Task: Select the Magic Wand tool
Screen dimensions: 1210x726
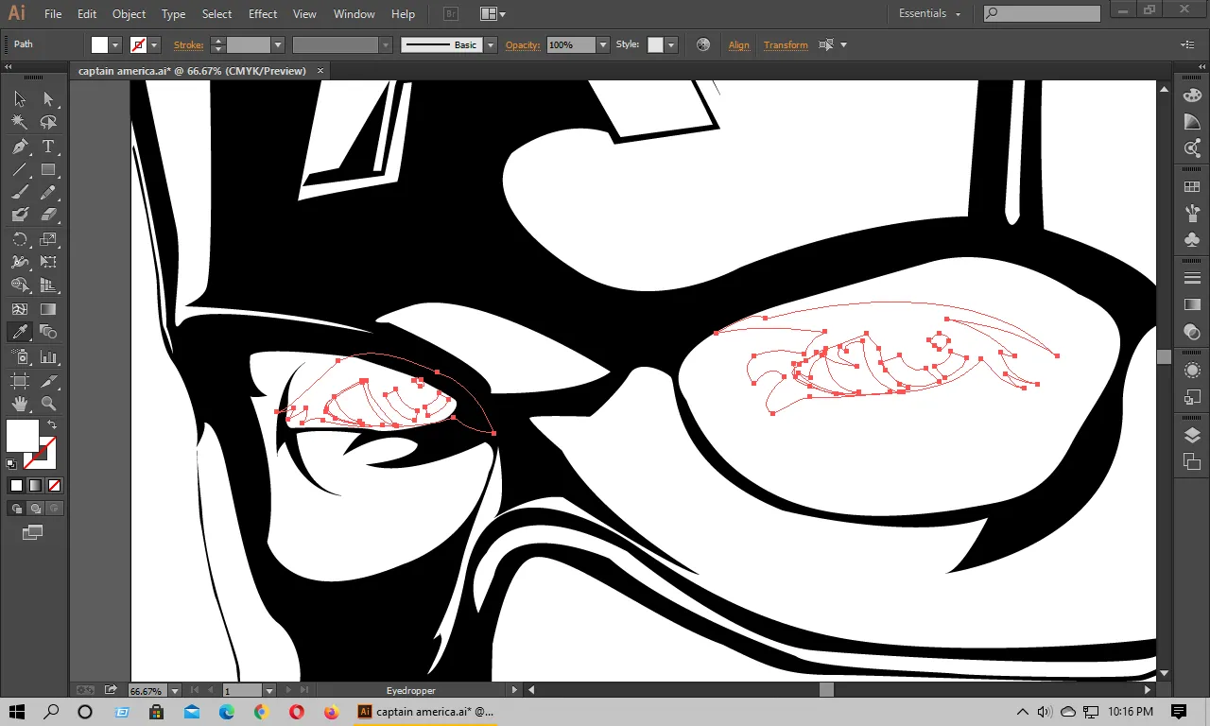Action: click(20, 123)
